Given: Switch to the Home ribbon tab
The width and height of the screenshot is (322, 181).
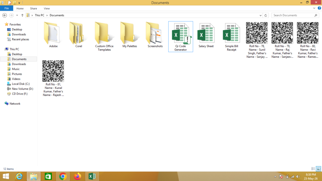Looking at the screenshot, I should [20, 8].
